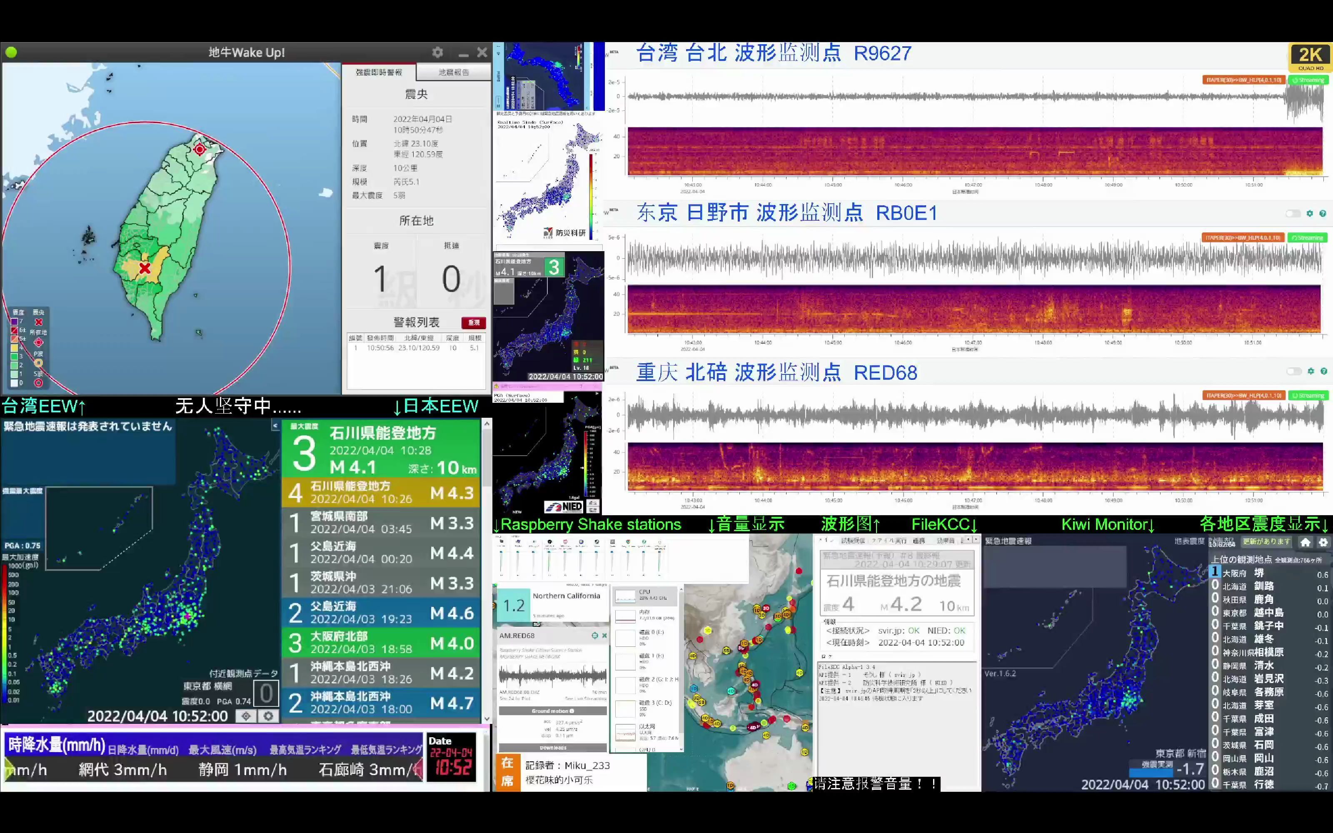Select 父島近海 M4.4 00:20 earthquake entry
This screenshot has height=833, width=1333.
click(381, 553)
